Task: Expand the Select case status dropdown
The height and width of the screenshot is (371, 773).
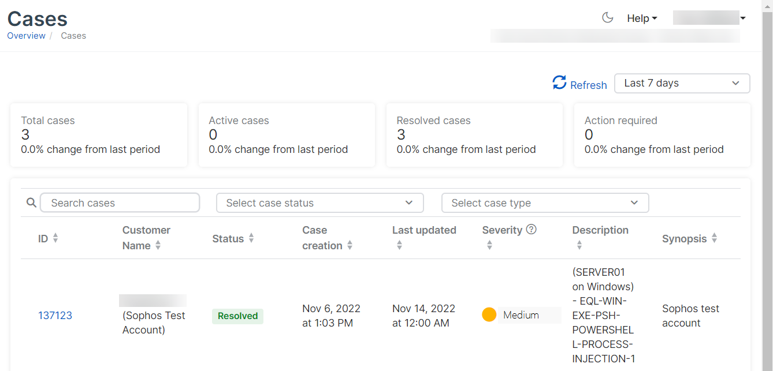Action: [319, 203]
